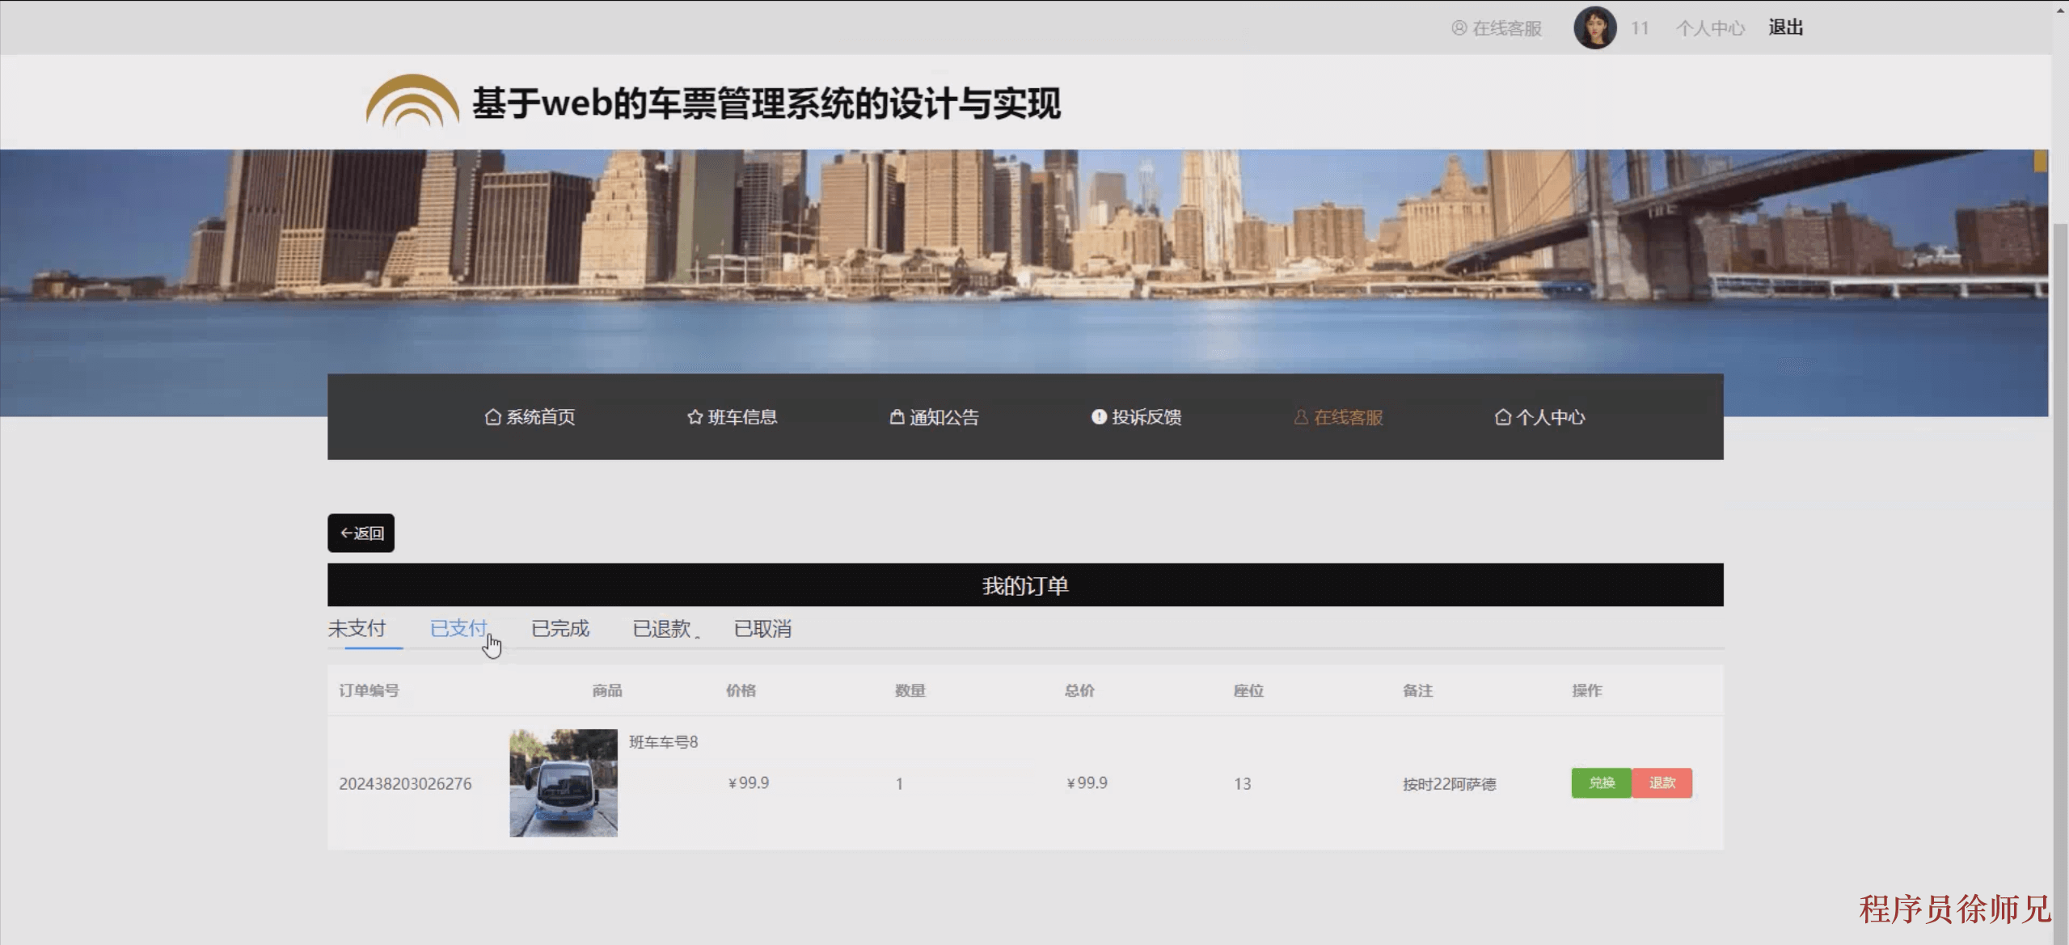Viewport: 2069px width, 945px height.
Task: Click the user avatar photo in the header
Action: [x=1594, y=27]
